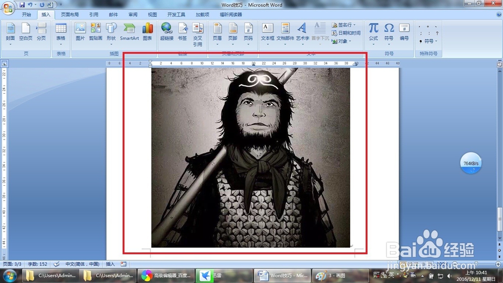Open the 页脚 footer dropdown
This screenshot has width=503, height=283.
(233, 34)
